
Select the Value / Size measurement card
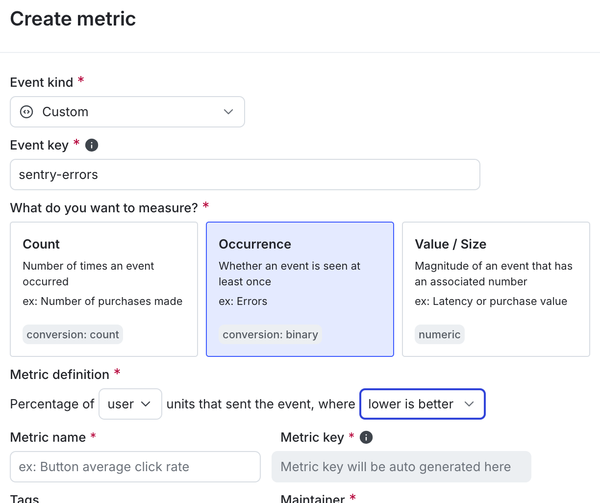(496, 289)
